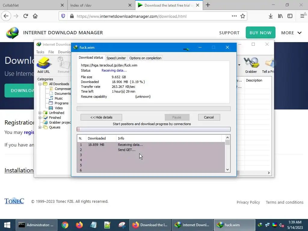Open the Privacy Policy link

click(x=248, y=202)
